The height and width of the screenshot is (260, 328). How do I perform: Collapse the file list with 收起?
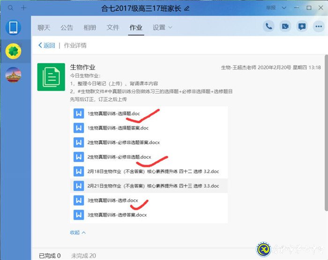[78, 232]
